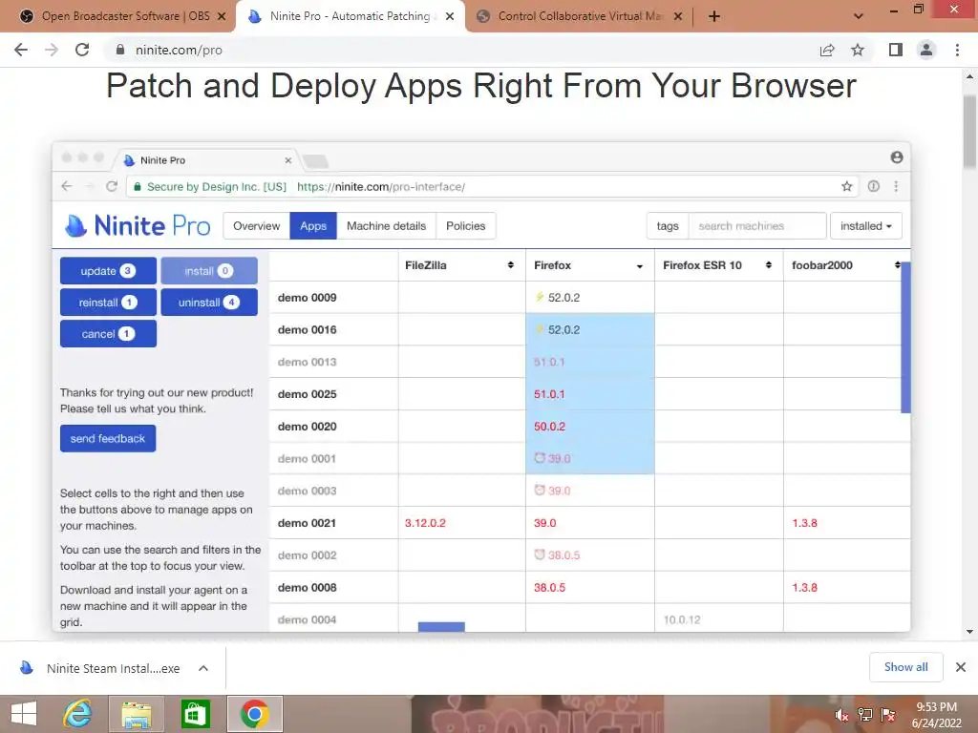Bookmark this page with the star icon
Image resolution: width=978 pixels, height=733 pixels.
[858, 50]
